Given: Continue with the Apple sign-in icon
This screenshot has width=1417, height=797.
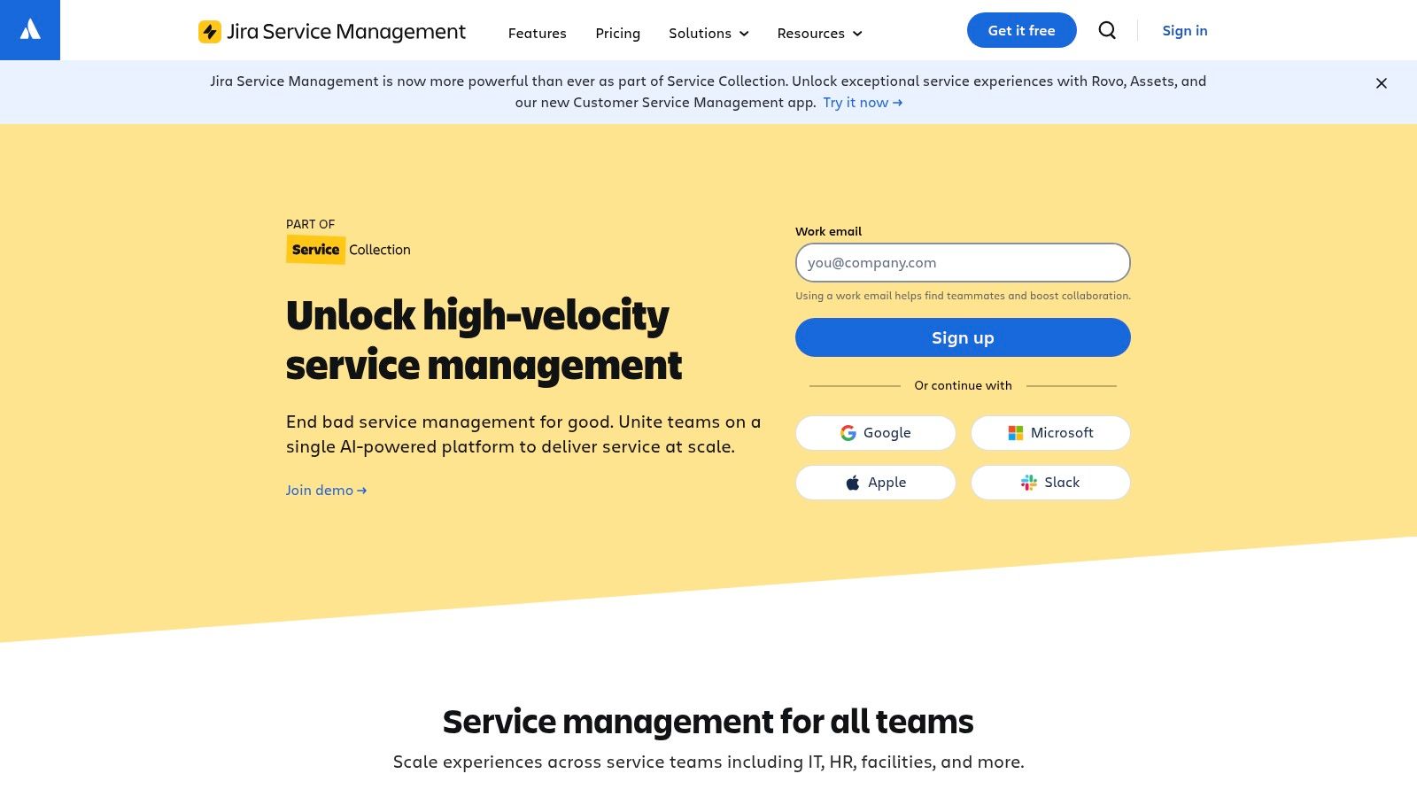Looking at the screenshot, I should pyautogui.click(x=852, y=482).
